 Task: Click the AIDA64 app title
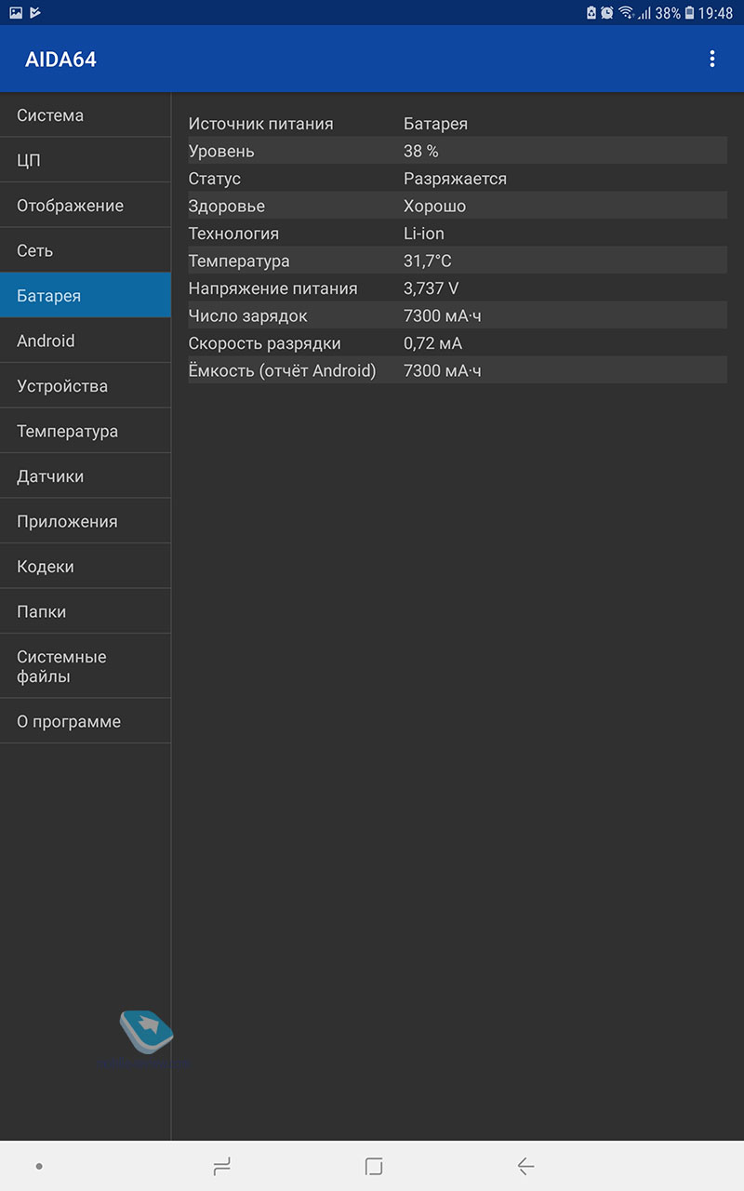pos(60,60)
